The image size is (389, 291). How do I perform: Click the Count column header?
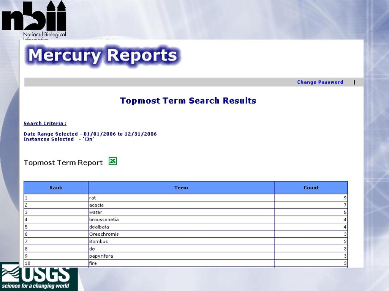pyautogui.click(x=311, y=188)
